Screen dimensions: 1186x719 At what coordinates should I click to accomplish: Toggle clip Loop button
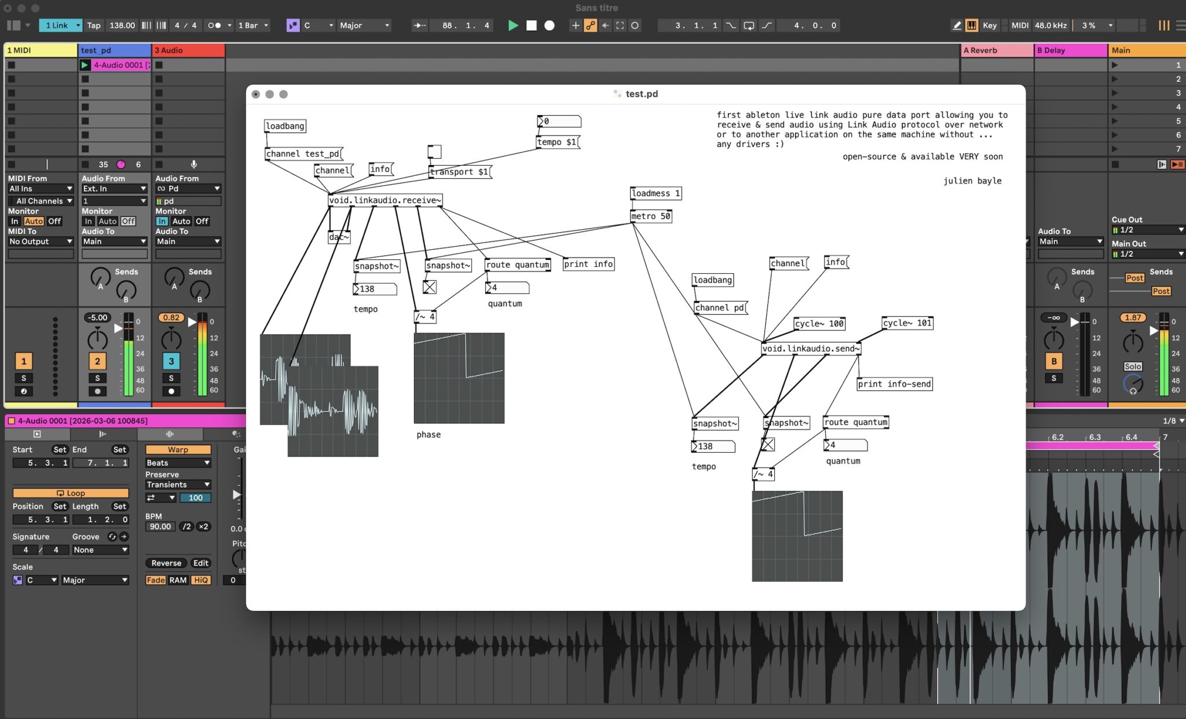[71, 493]
